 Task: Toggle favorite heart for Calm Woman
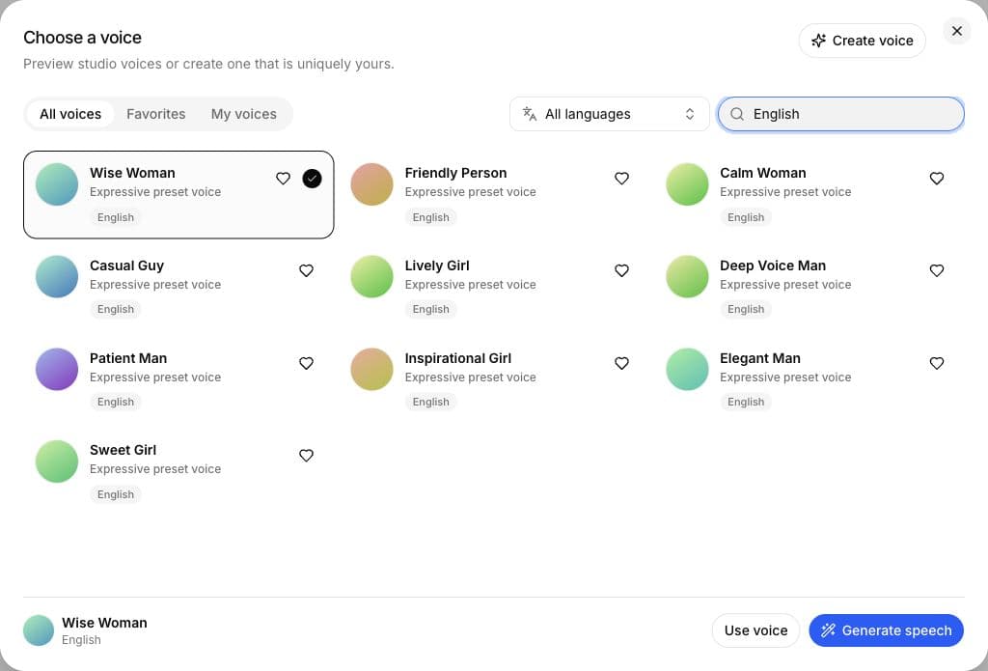tap(936, 179)
